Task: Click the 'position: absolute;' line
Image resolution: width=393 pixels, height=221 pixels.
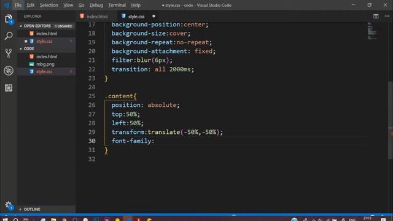Action: (146, 105)
